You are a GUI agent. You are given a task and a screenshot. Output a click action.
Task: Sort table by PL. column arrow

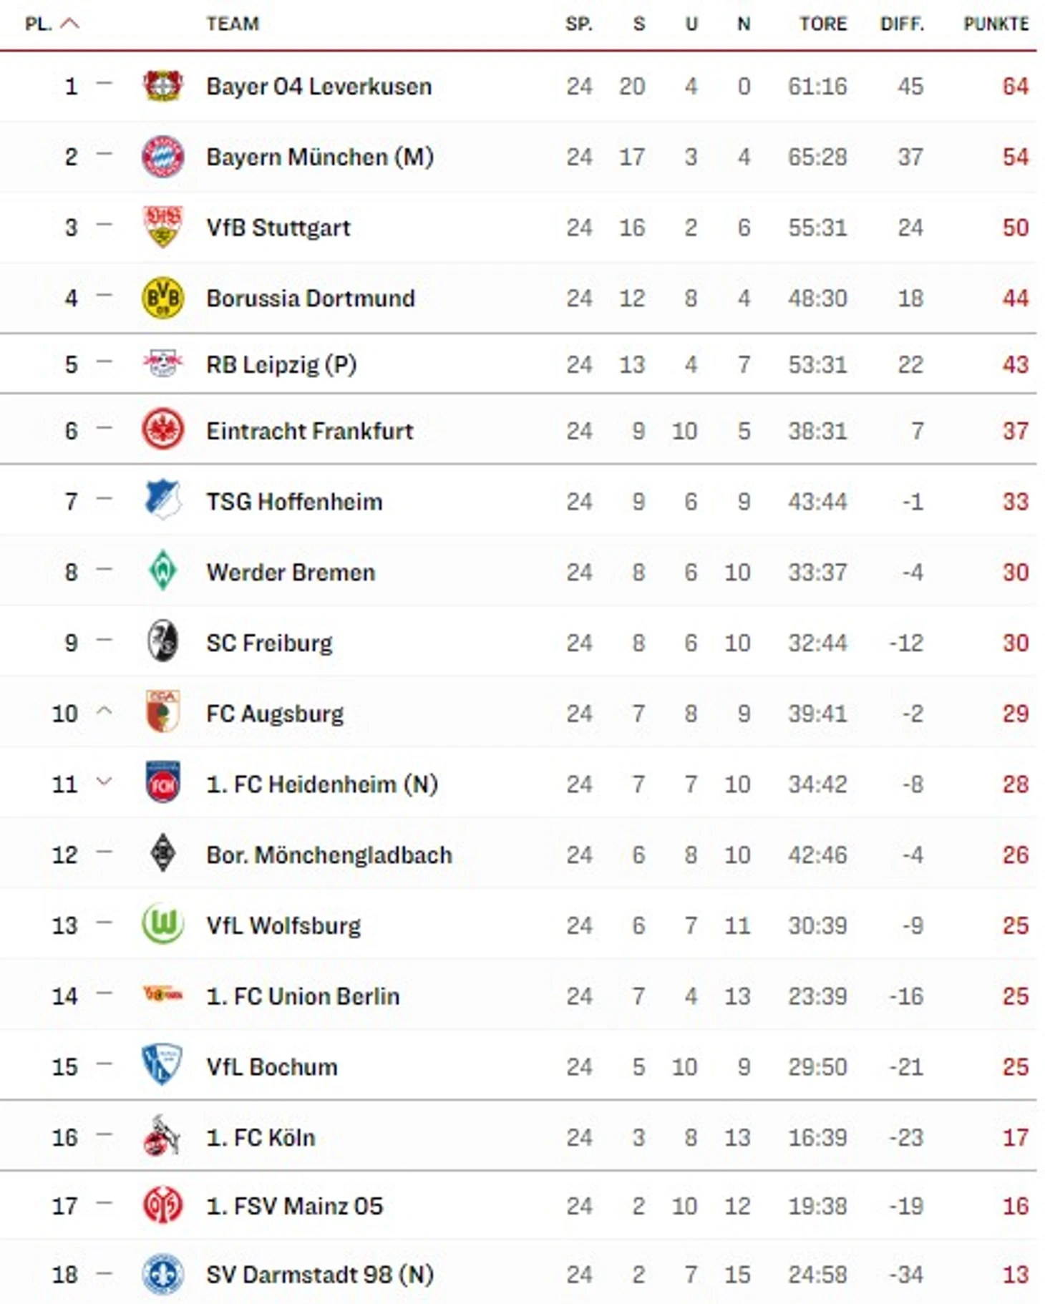coord(70,24)
